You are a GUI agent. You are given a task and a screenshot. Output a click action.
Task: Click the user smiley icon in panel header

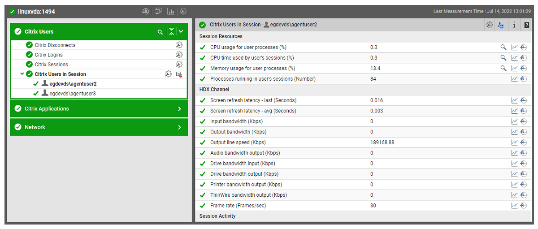(501, 25)
